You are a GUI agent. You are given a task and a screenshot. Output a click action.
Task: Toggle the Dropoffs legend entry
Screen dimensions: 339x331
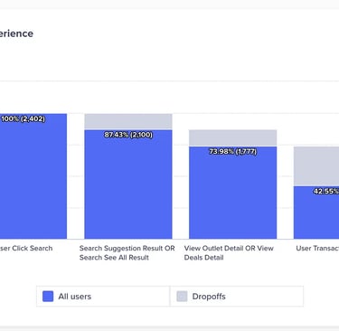click(x=237, y=297)
